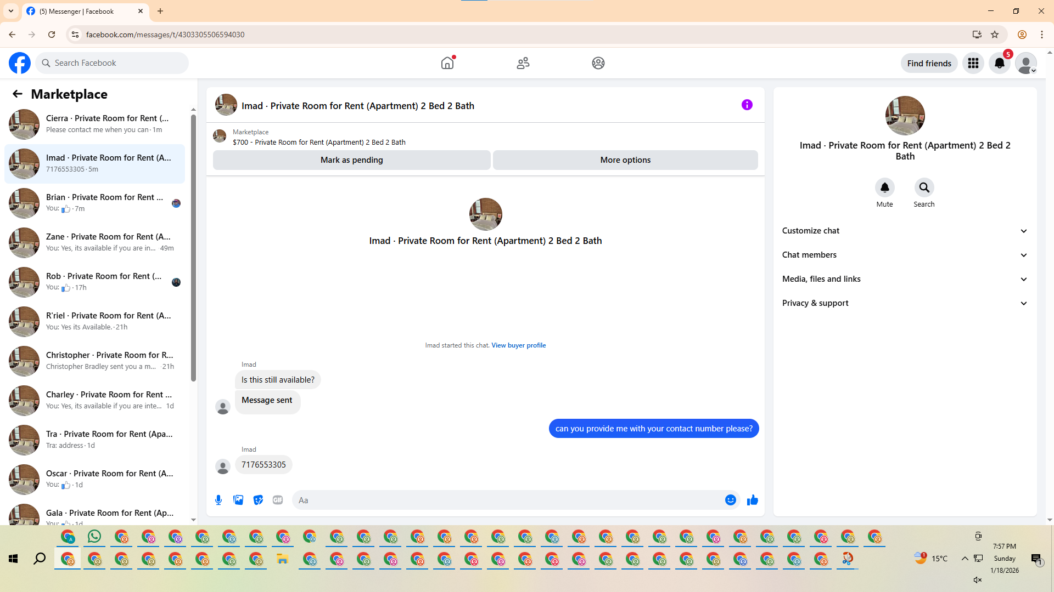Click the Mark as pending button
This screenshot has width=1054, height=592.
click(x=351, y=160)
